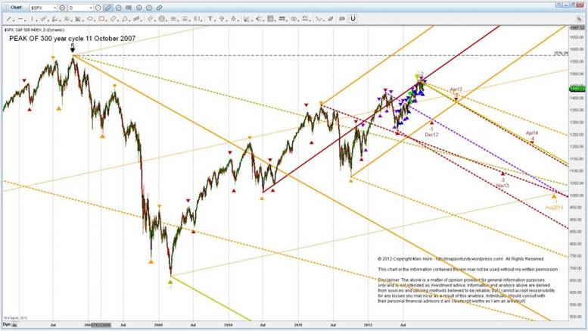Open the D interval dropdown
This screenshot has width=588, height=331.
(x=91, y=8)
